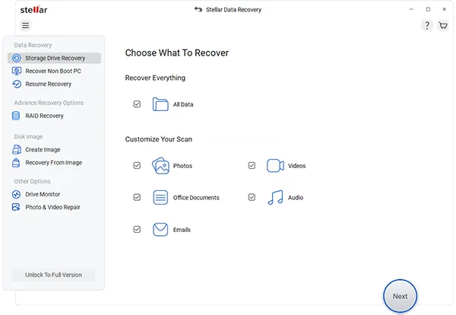Click Unlock To Full Version button
This screenshot has height=315, width=456.
pyautogui.click(x=53, y=275)
